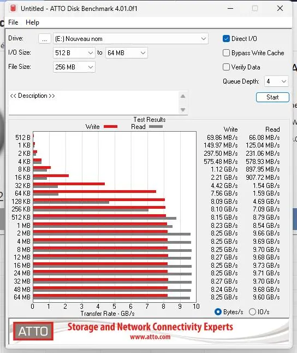Enable Bypass Write Cache
Image resolution: width=297 pixels, height=353 pixels.
click(226, 53)
